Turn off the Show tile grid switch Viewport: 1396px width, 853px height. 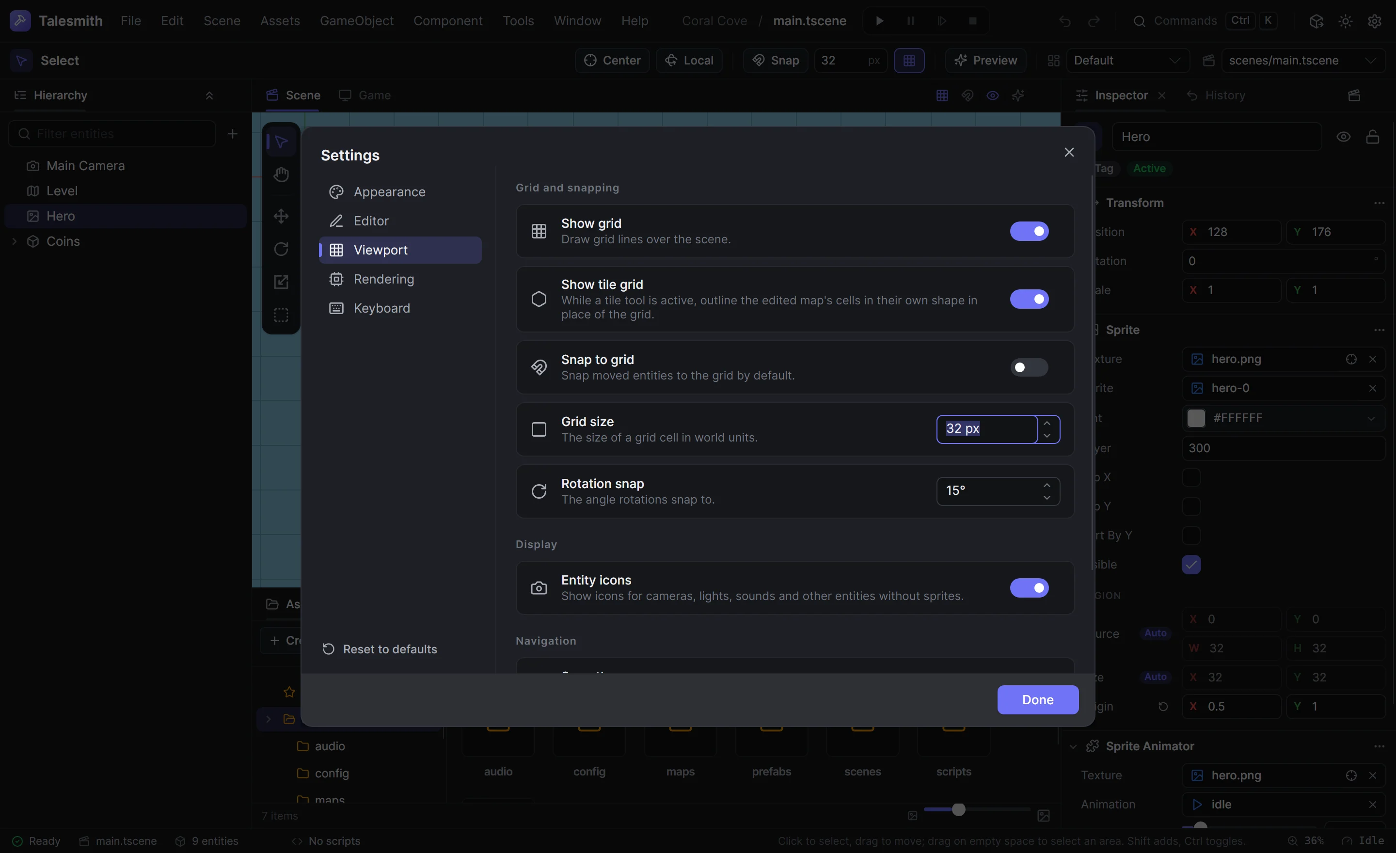coord(1029,299)
